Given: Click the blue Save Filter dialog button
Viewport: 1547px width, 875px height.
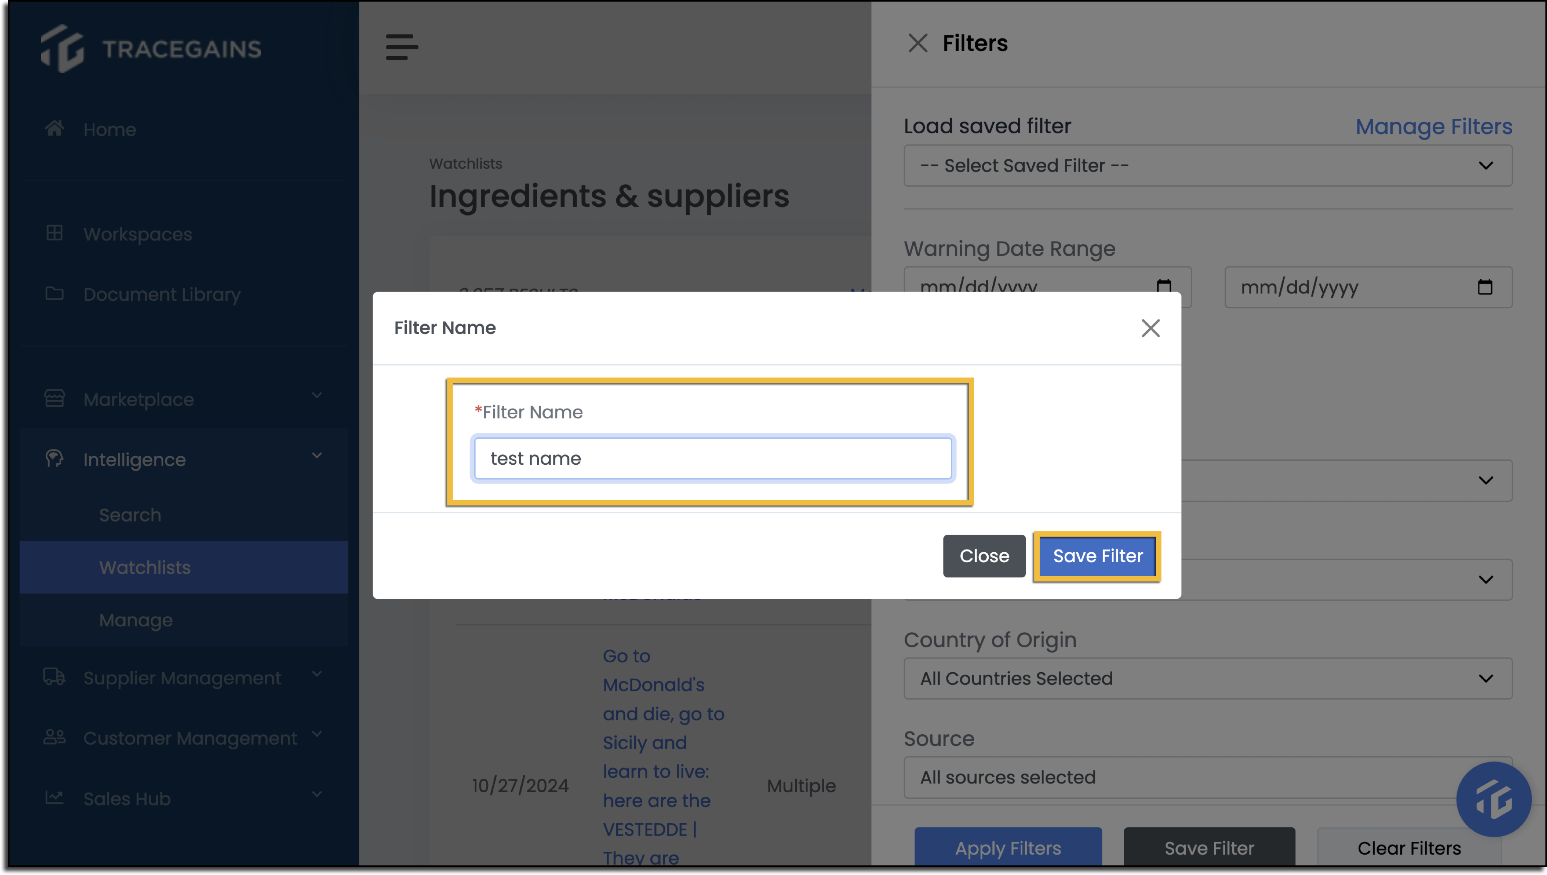Looking at the screenshot, I should pos(1097,556).
